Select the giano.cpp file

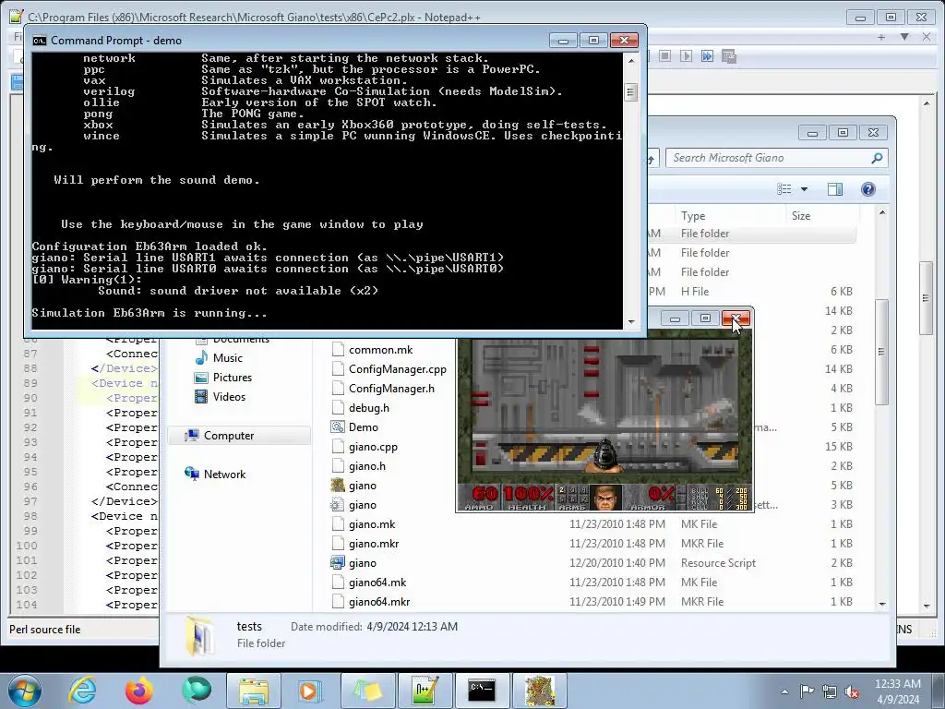coord(373,447)
